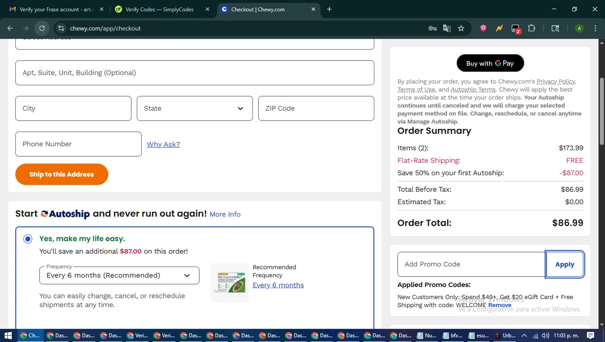Viewport: 605px width, 342px height.
Task: Remove the WELCOME promo code
Action: (500, 305)
